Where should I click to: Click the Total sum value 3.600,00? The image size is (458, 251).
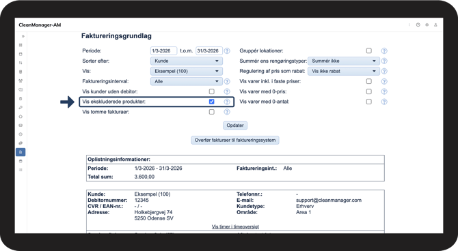[x=144, y=177]
